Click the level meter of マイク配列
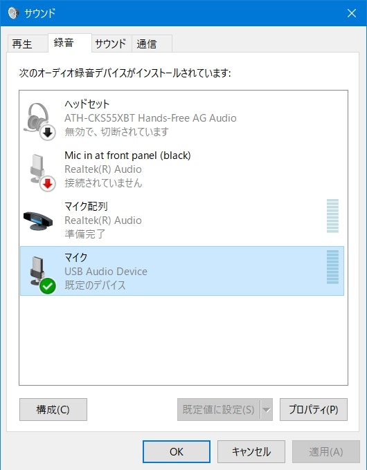Screen dimensions: 367x470 [x=332, y=216]
